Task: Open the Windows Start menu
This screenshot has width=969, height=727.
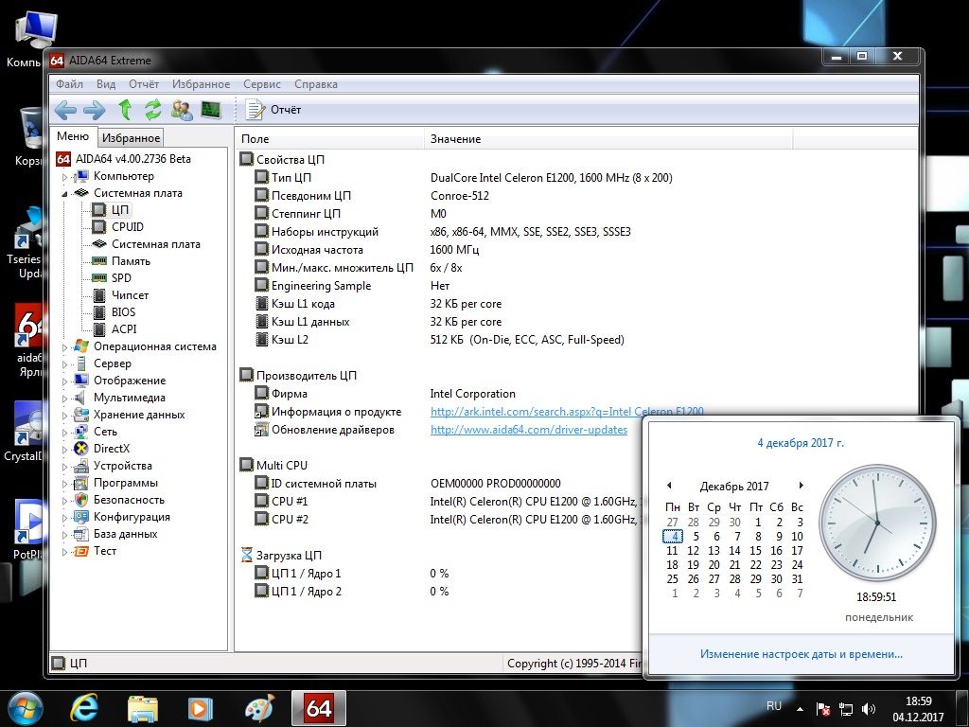Action: pos(25,708)
